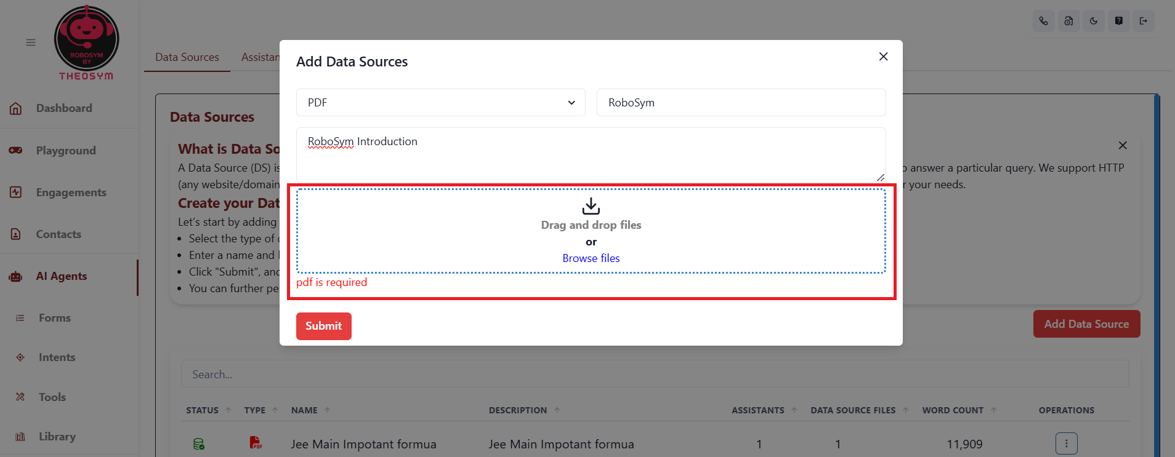Click the Add Data Source button
1175x457 pixels.
1087,324
